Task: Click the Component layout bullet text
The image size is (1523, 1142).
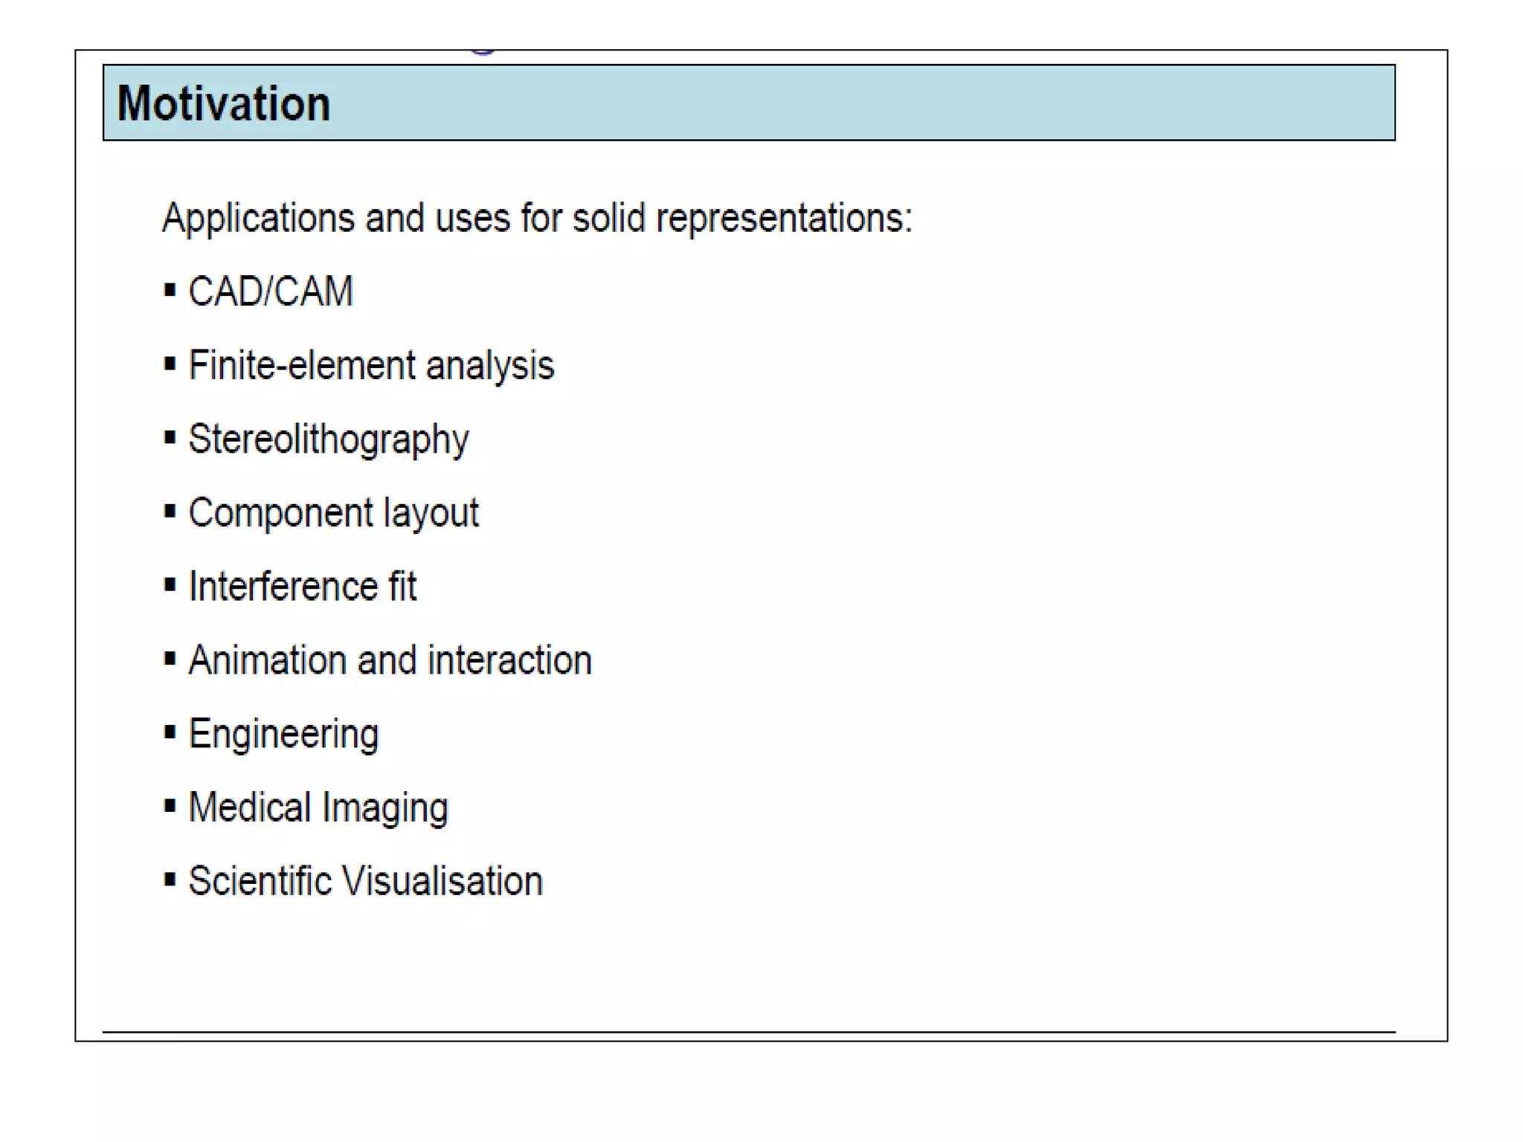Action: (x=333, y=513)
